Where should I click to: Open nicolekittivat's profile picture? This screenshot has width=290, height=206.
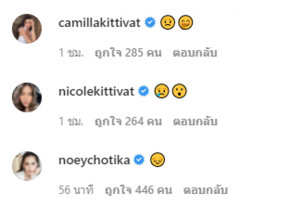27,97
